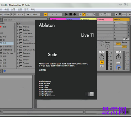Expand the Analog instrument folder
This screenshot has width=131, height=119.
(x=18, y=27)
